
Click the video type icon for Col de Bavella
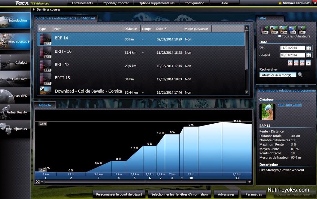click(x=46, y=91)
